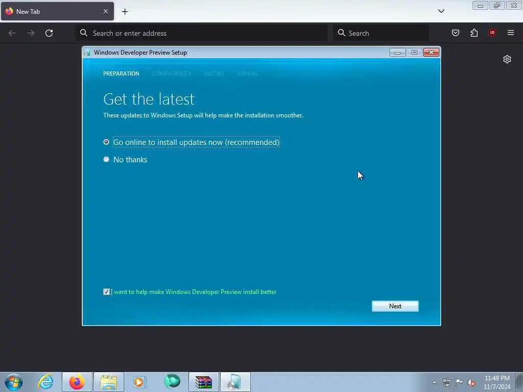Screen dimensions: 523x392
Task: Click the uBlock Origin shield icon
Action: 492,33
